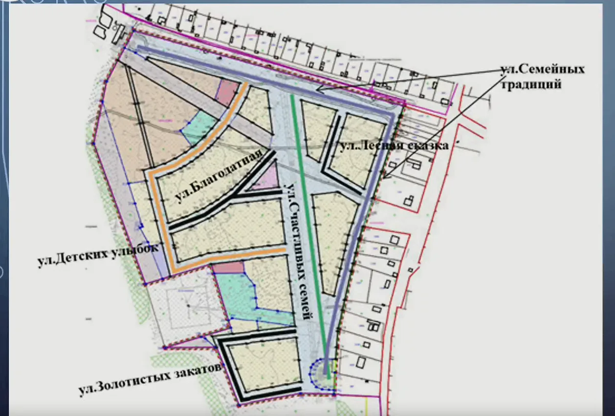Click the turquoise plot beside the orange curve

[x=199, y=125]
